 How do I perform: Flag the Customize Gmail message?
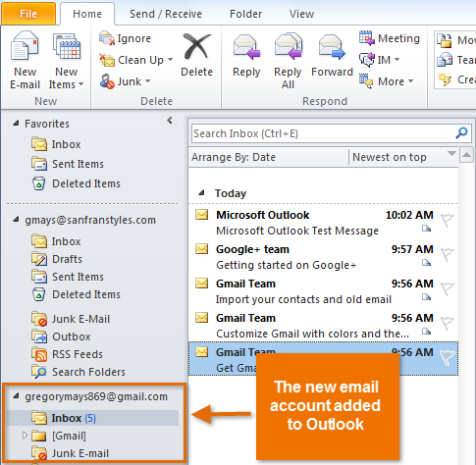coord(447,323)
